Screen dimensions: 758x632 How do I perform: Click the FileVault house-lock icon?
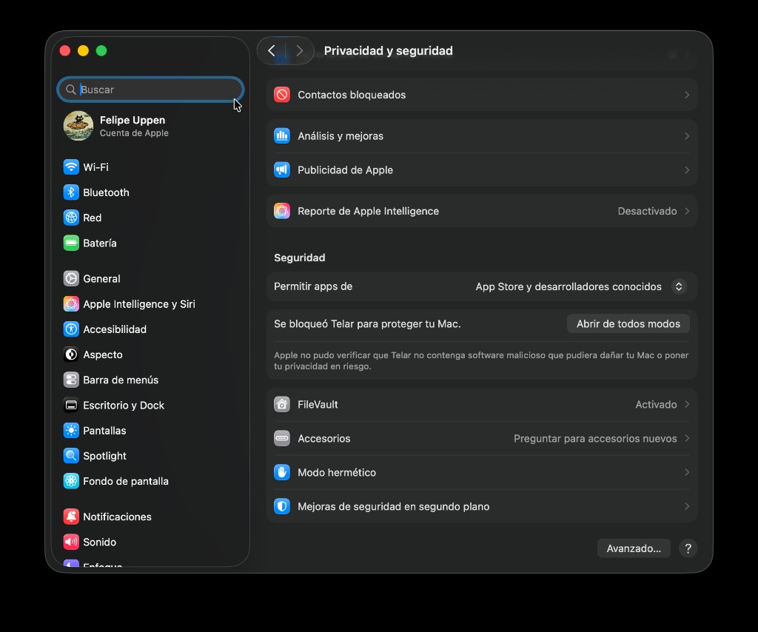(282, 404)
